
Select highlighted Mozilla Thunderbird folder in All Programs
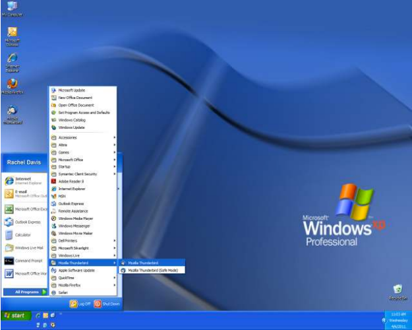coord(83,263)
